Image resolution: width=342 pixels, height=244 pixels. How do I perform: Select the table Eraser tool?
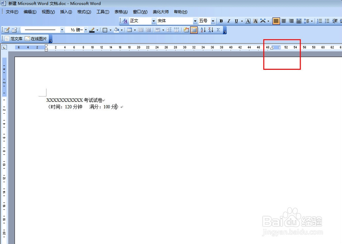point(14,30)
